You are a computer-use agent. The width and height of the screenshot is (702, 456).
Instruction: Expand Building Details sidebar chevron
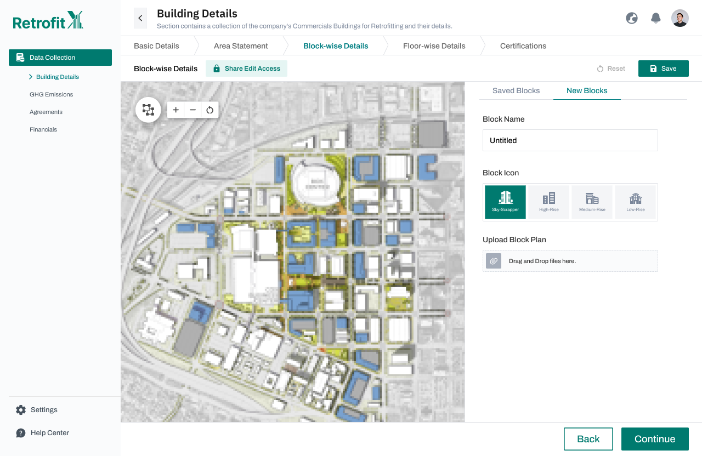(x=31, y=77)
